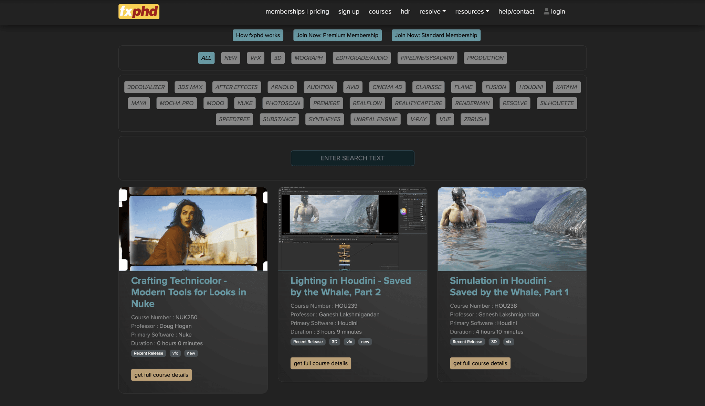This screenshot has width=705, height=406.
Task: Filter courses by HOUDINI software
Action: point(530,87)
